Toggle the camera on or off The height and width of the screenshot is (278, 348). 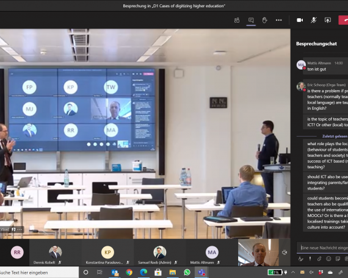(300, 20)
